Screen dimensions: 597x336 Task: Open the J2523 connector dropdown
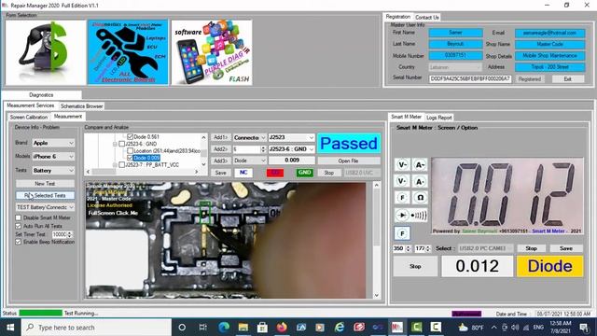[291, 137]
